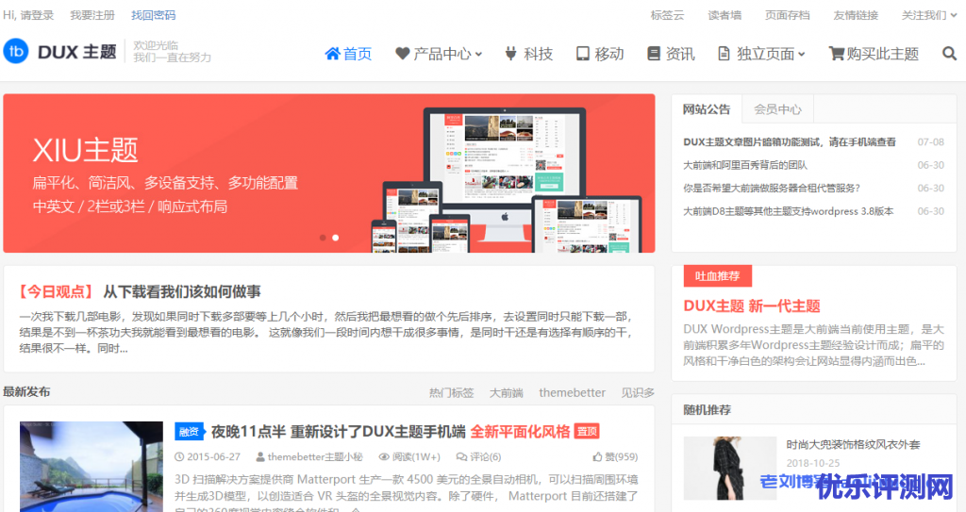This screenshot has width=966, height=512.
Task: Click 热门标签 link near 最新发布
Action: click(452, 392)
